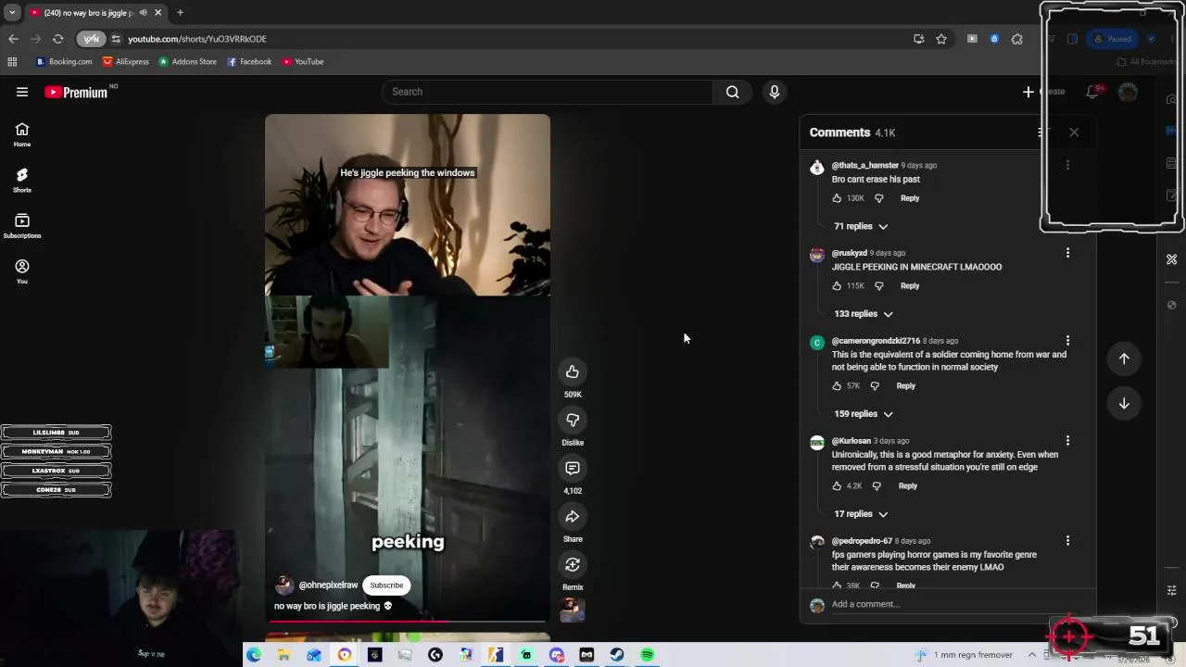Viewport: 1186px width, 667px height.
Task: Open options for @camerongrondzki2716 comment
Action: (1067, 341)
